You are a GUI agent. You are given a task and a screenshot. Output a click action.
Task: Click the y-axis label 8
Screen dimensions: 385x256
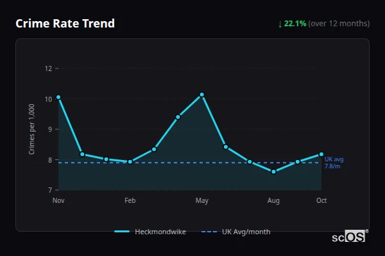(50, 160)
